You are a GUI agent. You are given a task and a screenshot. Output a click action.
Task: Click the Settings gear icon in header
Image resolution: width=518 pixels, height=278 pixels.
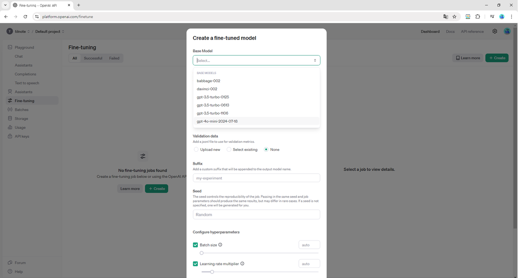[x=495, y=32]
